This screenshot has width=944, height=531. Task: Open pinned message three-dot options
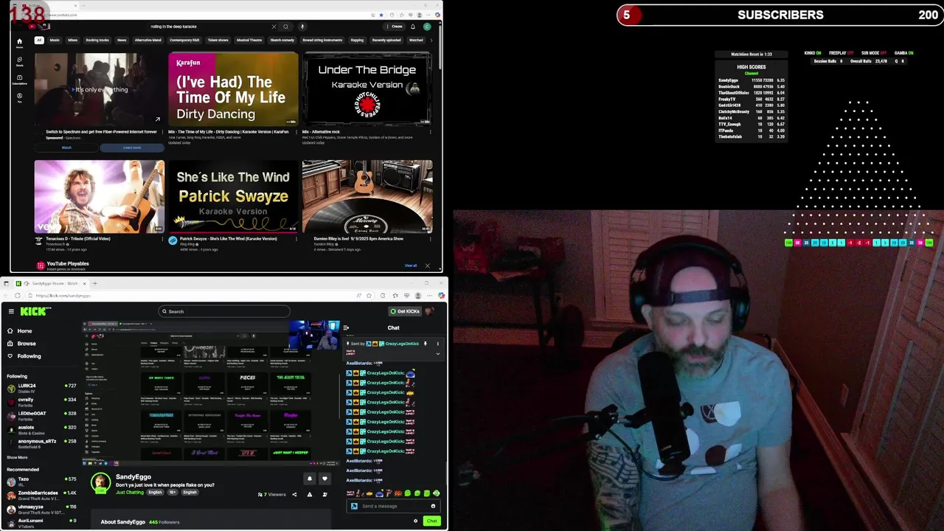[x=437, y=344]
